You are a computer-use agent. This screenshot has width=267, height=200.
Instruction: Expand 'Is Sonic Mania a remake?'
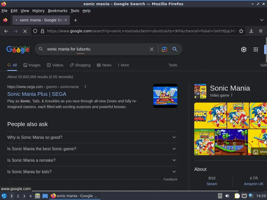pyautogui.click(x=92, y=160)
